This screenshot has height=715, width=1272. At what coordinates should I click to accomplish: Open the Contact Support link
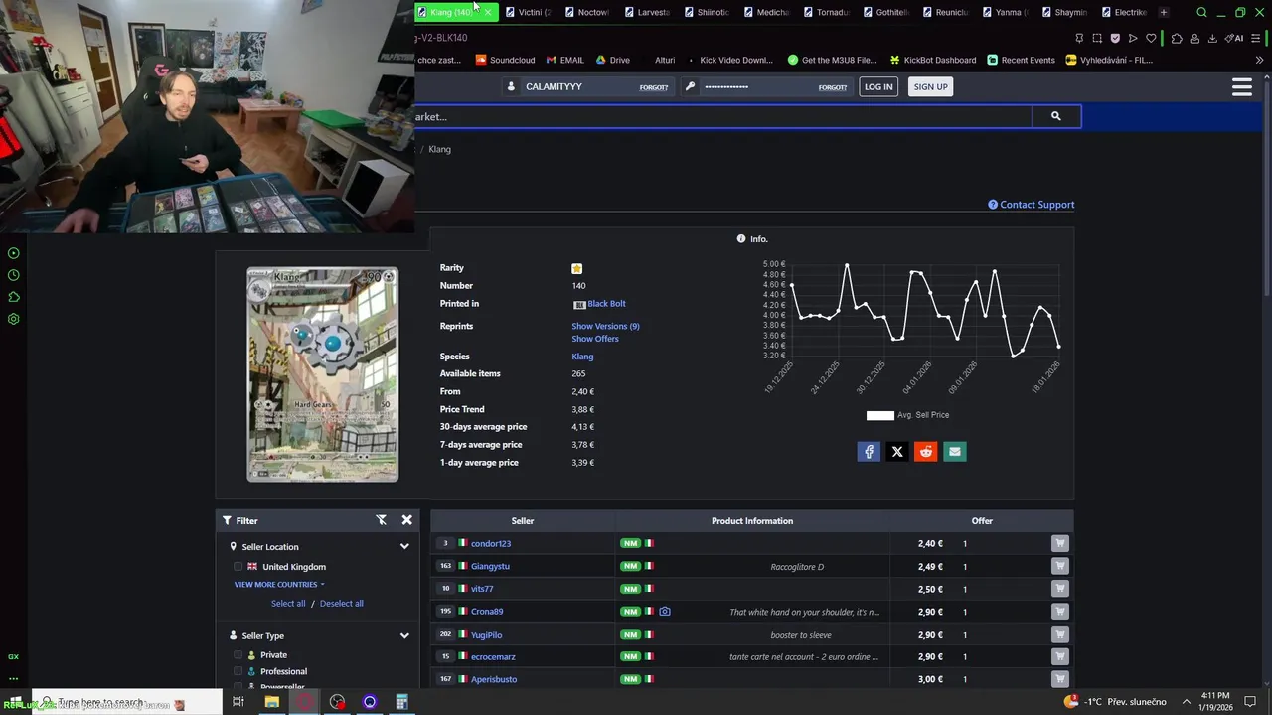[x=1032, y=205]
